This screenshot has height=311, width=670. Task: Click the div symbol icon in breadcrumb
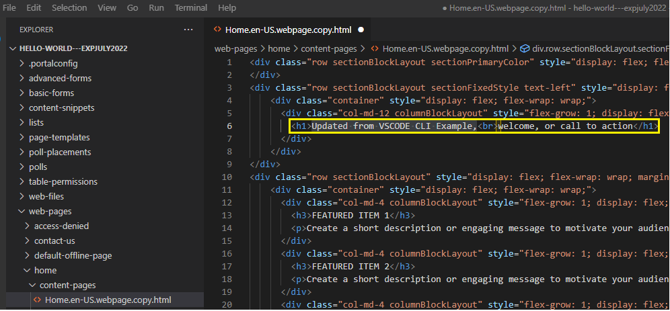524,49
